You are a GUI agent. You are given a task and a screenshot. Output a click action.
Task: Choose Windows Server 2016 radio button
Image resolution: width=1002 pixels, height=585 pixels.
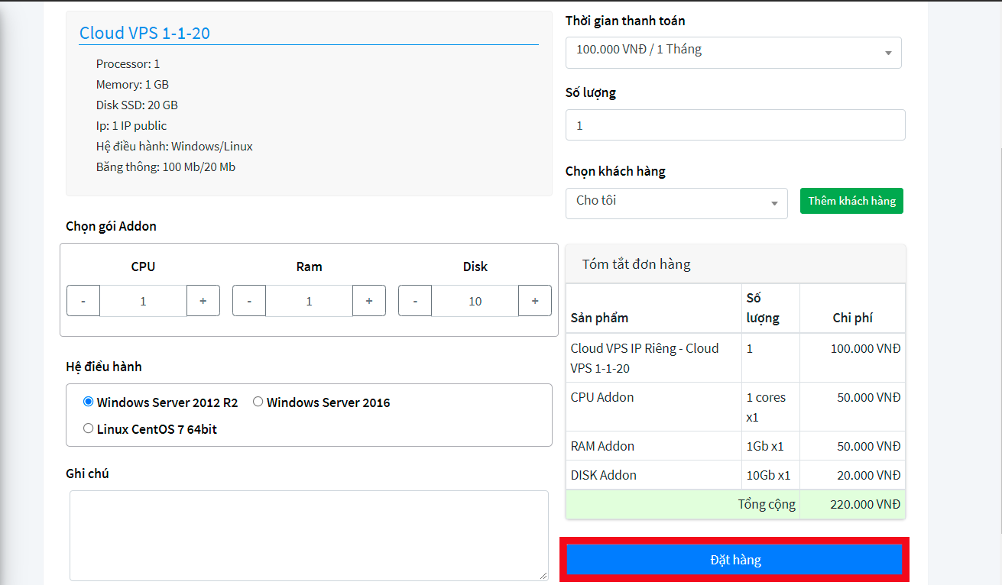coord(258,402)
